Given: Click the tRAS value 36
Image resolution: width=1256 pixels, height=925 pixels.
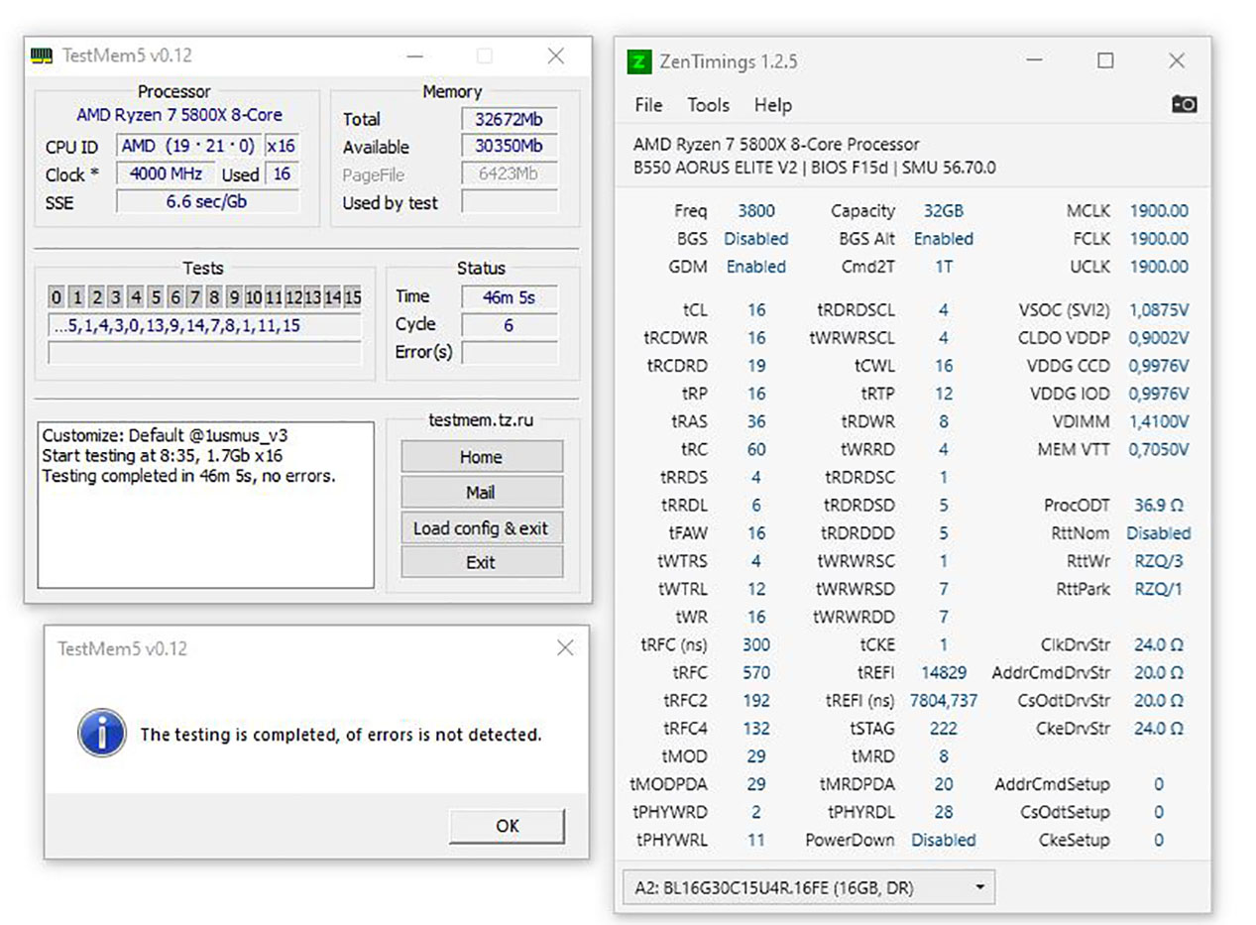Looking at the screenshot, I should (x=756, y=421).
